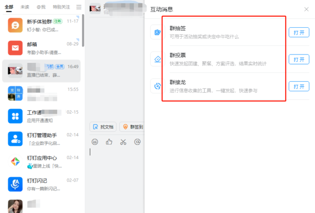Viewport: 315px width, 213px height.
Task: Switch to the 特别关注 tab
Action: pyautogui.click(x=61, y=7)
